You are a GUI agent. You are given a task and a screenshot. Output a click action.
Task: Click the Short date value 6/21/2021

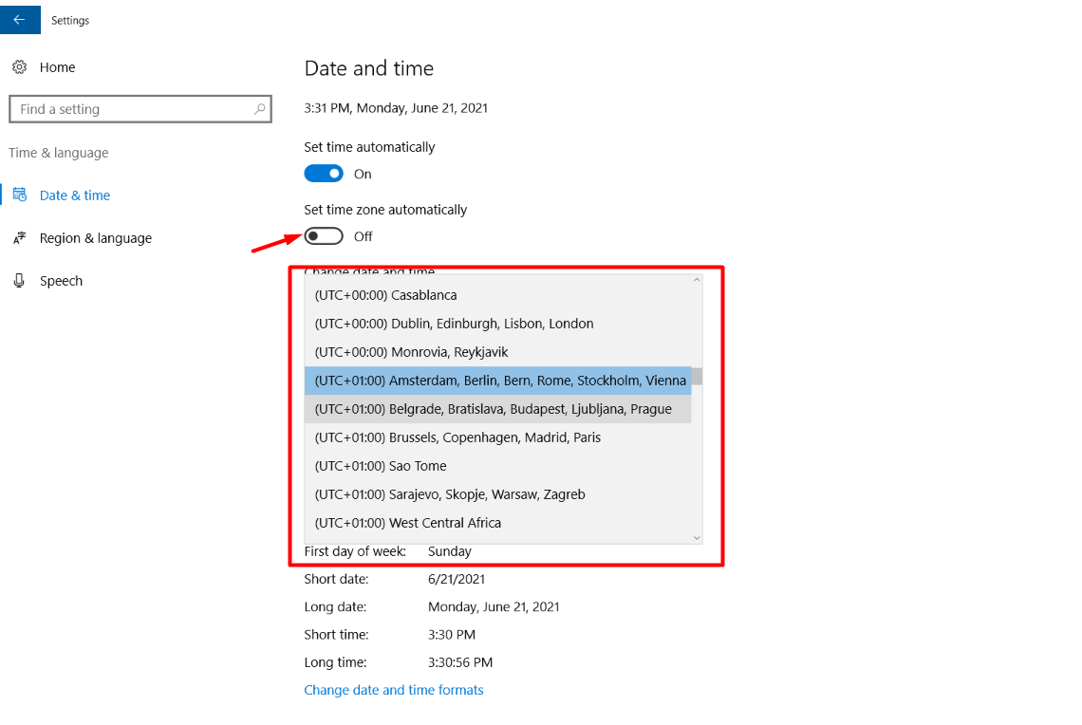(x=457, y=579)
